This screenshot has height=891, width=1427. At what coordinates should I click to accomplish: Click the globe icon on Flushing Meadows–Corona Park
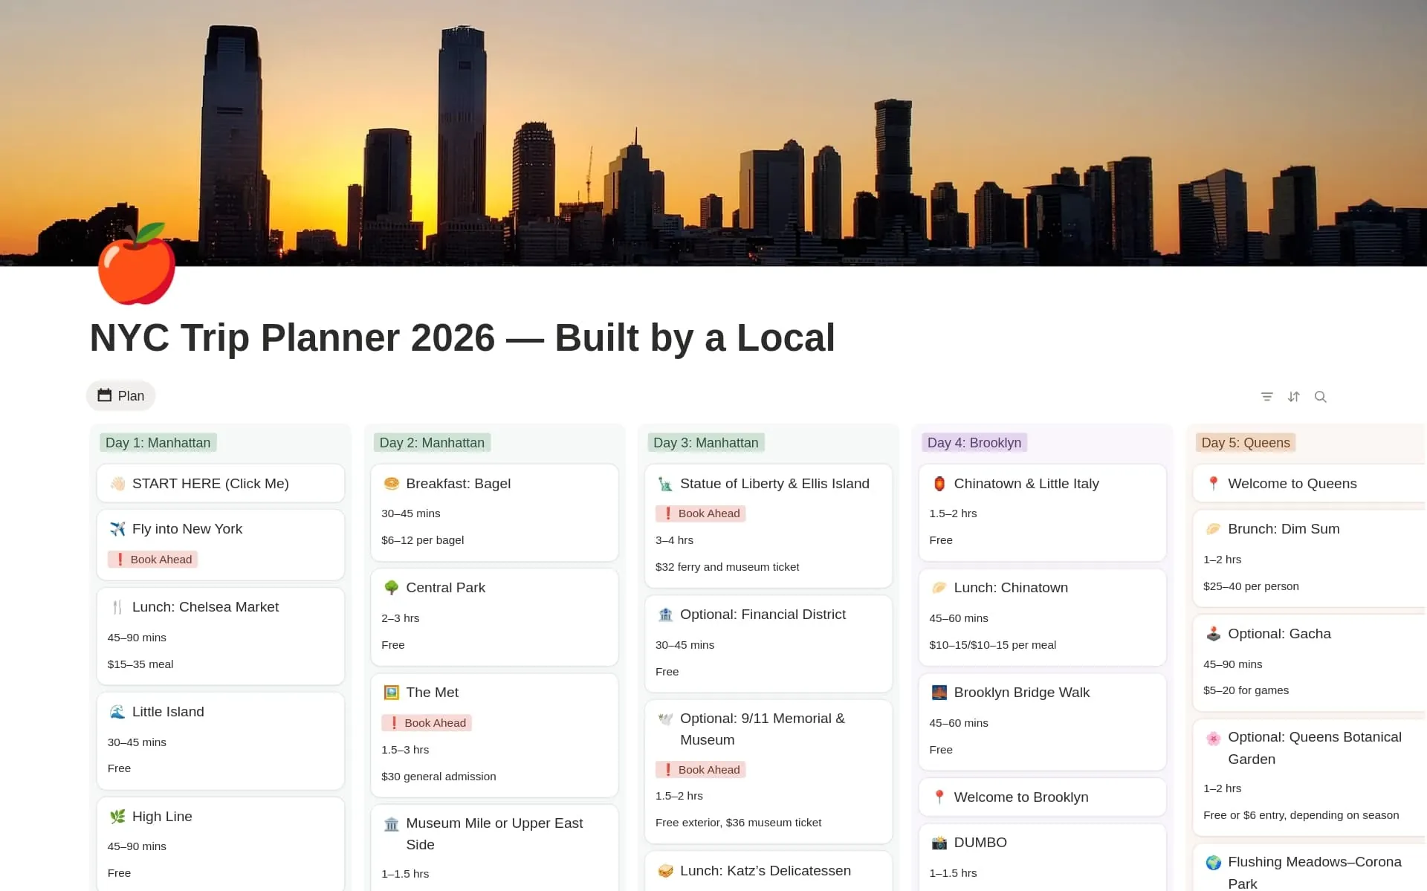pos(1214,863)
